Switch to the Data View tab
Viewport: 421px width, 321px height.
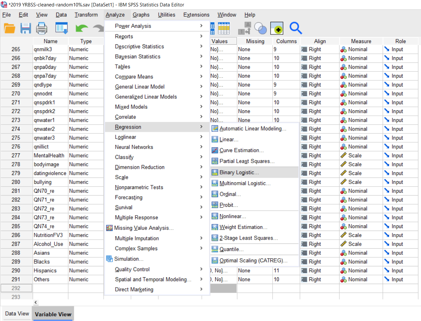(x=17, y=314)
